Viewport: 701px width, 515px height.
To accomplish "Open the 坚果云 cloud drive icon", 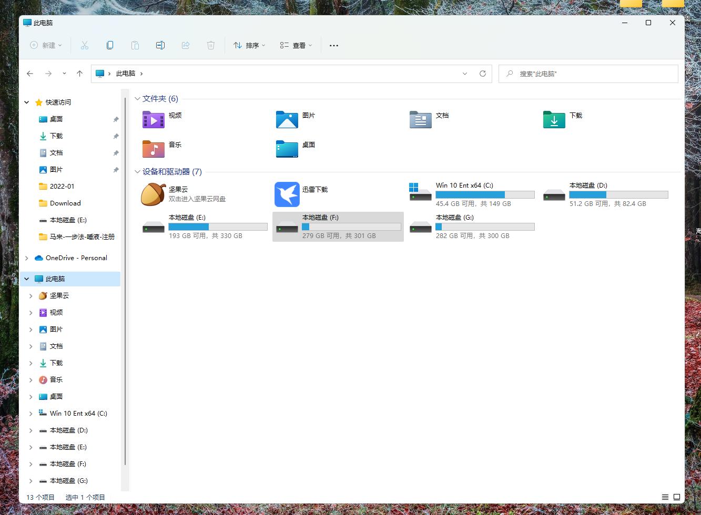I will click(x=153, y=194).
